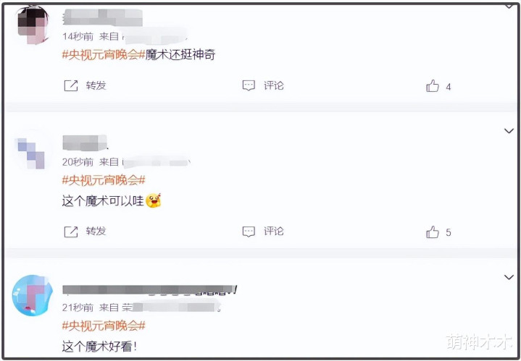Open #央视元宵晚会# hashtag in first post

tap(104, 55)
